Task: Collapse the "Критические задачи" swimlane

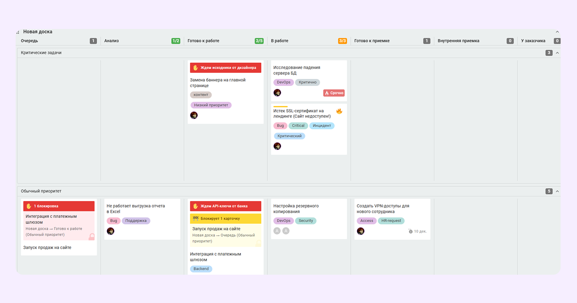Action: point(557,53)
